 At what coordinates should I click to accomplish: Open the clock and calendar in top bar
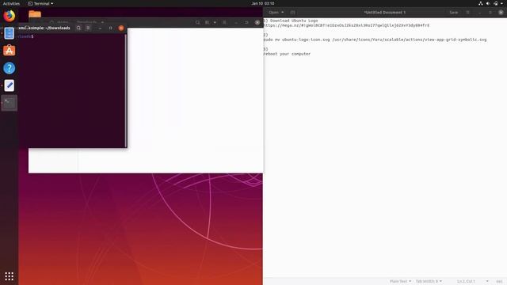tap(262, 3)
